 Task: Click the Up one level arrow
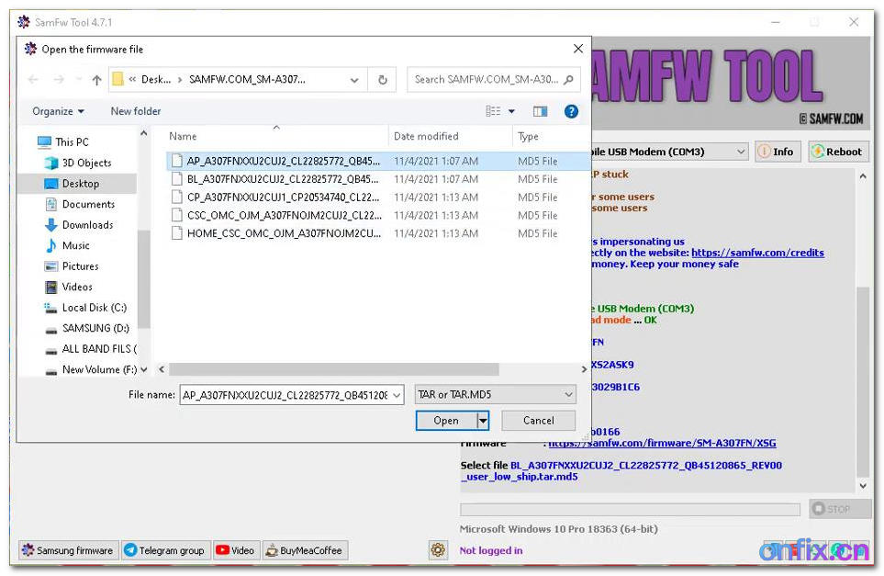(x=96, y=80)
